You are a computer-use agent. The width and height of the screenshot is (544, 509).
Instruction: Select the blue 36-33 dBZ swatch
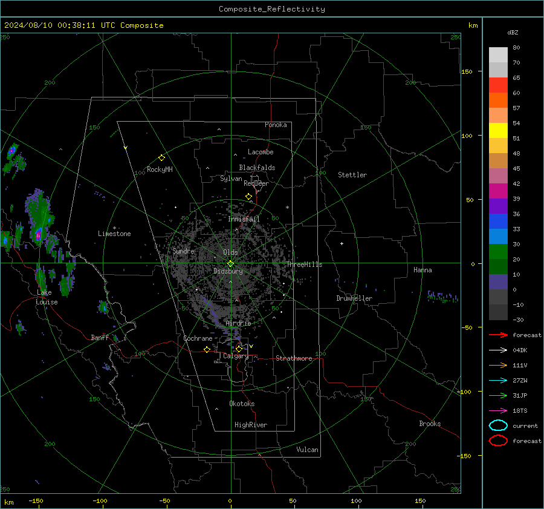498,222
